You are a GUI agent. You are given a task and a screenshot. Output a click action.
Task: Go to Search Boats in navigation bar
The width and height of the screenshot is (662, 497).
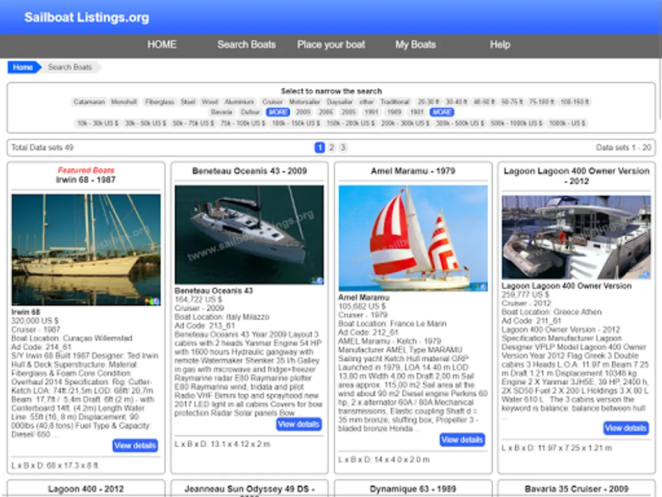click(x=246, y=45)
